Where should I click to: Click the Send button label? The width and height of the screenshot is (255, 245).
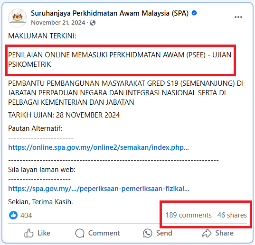[164, 233]
